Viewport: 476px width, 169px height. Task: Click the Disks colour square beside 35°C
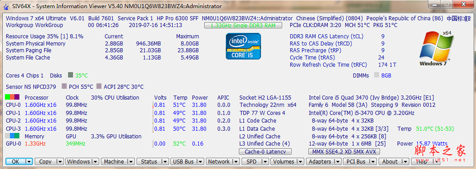[70, 75]
